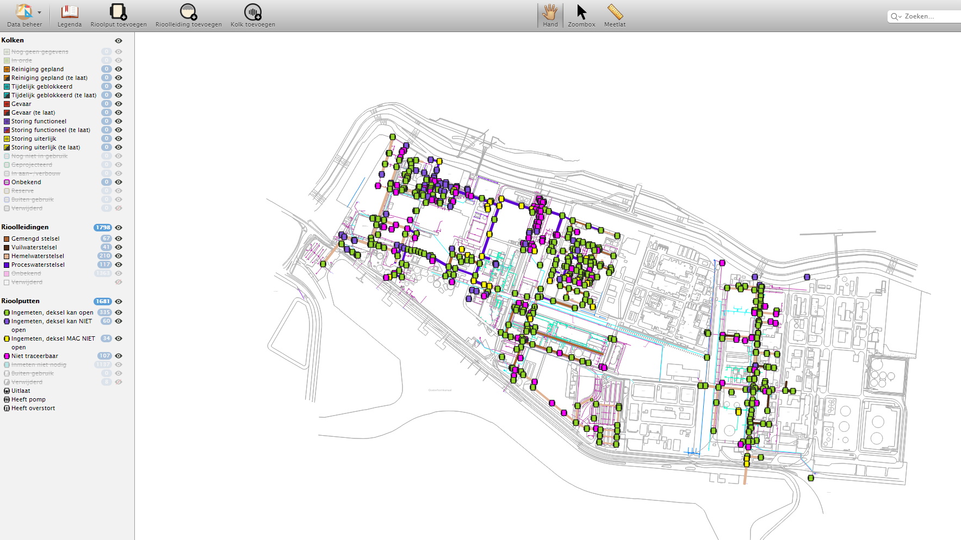This screenshot has height=540, width=961.
Task: Hide the Vuilwaterstelsel pipes
Action: 119,247
